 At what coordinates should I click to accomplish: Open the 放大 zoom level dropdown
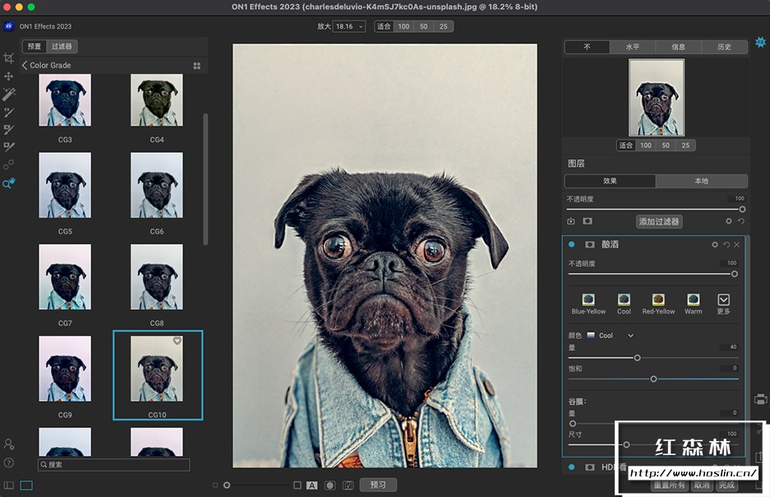pyautogui.click(x=349, y=27)
